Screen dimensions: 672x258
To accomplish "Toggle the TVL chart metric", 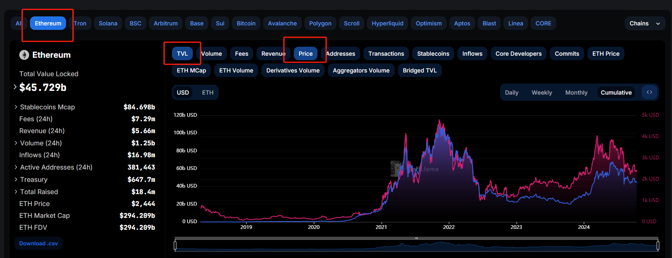I will [x=182, y=54].
